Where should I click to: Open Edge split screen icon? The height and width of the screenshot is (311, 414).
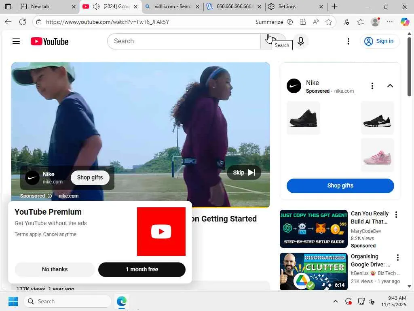click(x=303, y=22)
